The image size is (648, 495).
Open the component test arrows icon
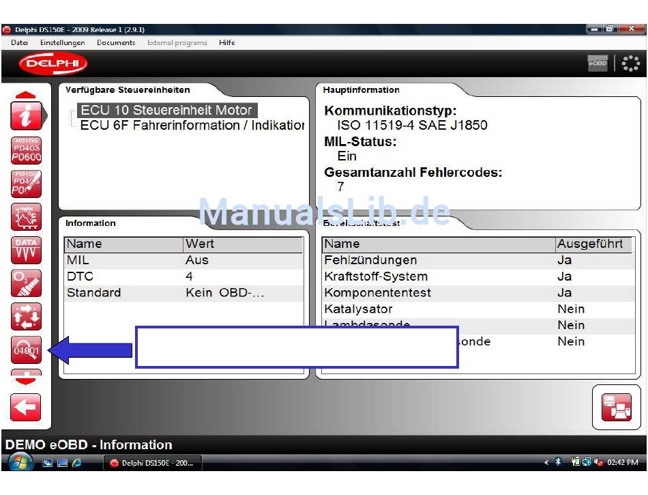point(26,316)
